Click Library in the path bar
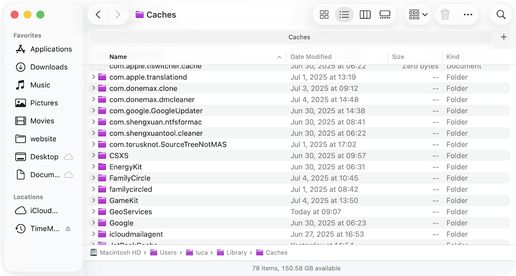The height and width of the screenshot is (276, 516). (x=232, y=253)
